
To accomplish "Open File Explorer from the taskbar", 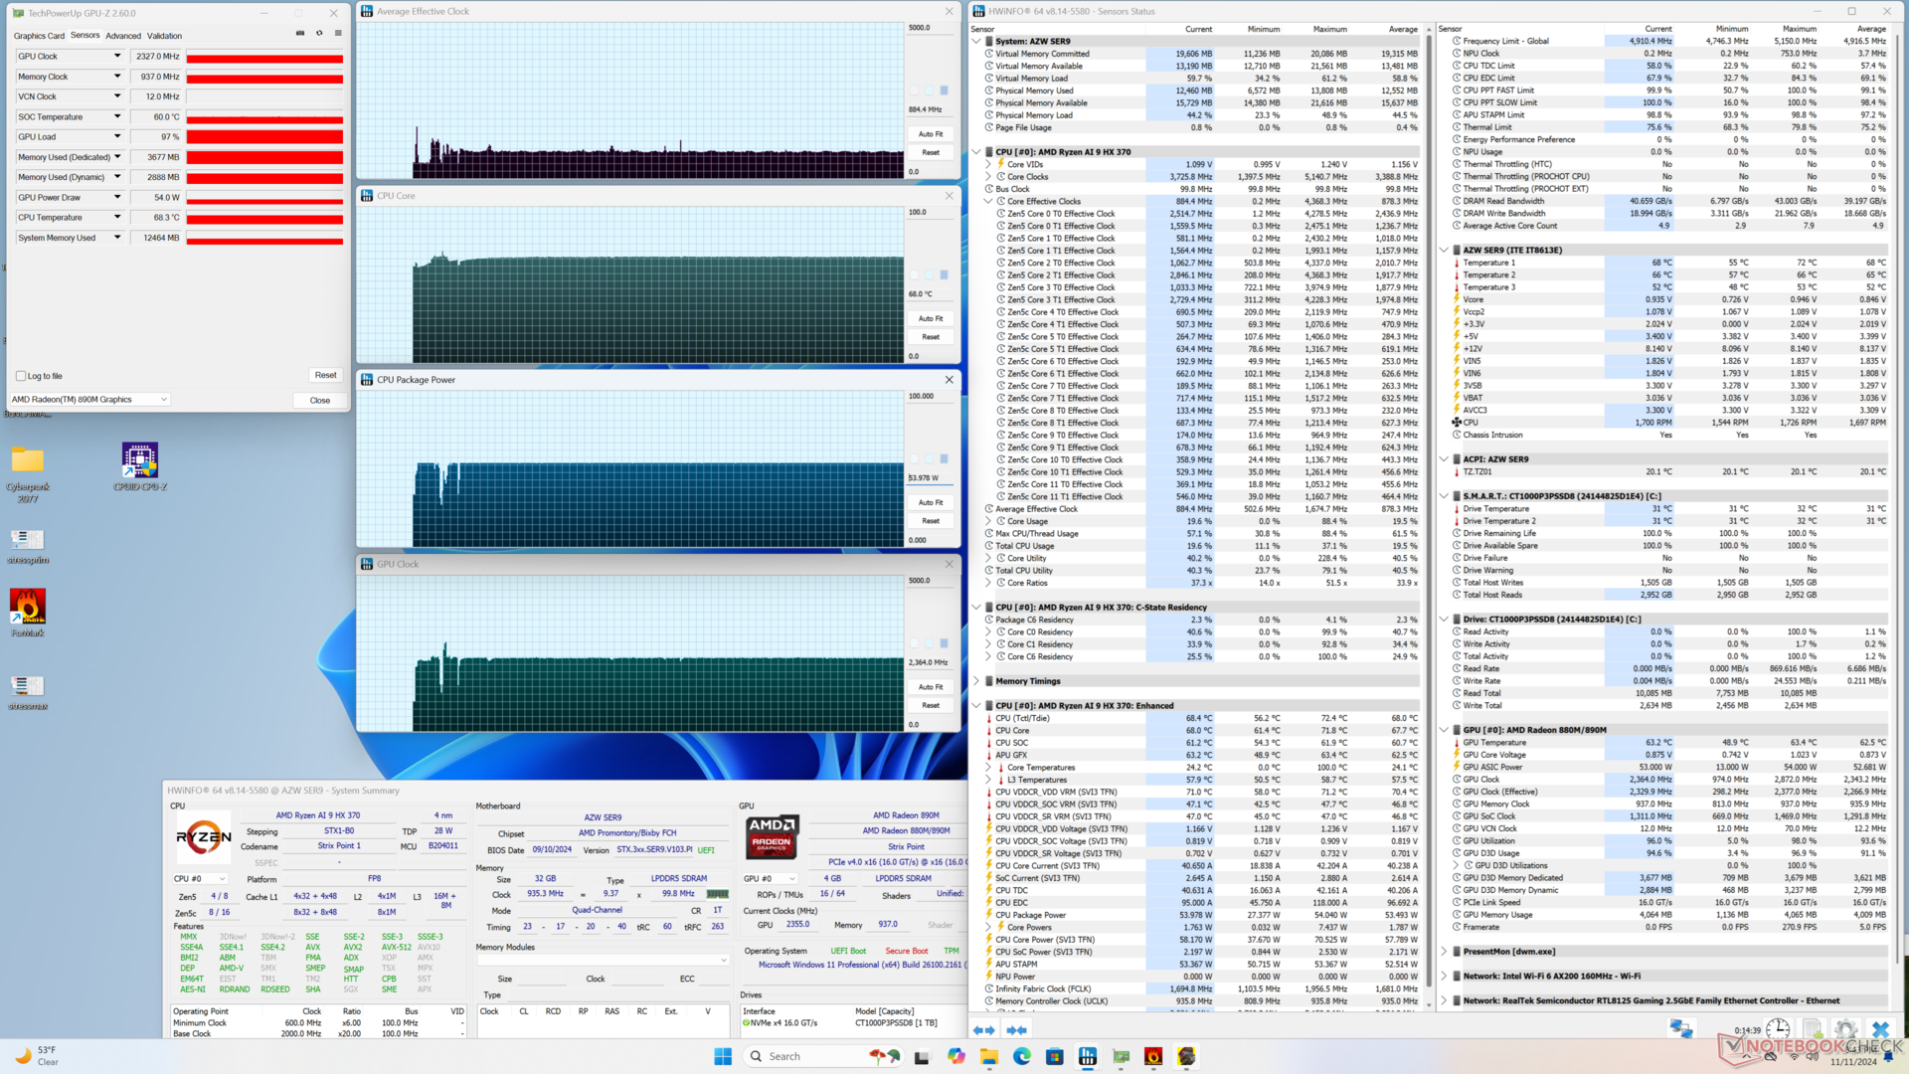I will click(988, 1056).
